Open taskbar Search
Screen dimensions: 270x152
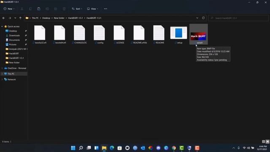point(81,148)
